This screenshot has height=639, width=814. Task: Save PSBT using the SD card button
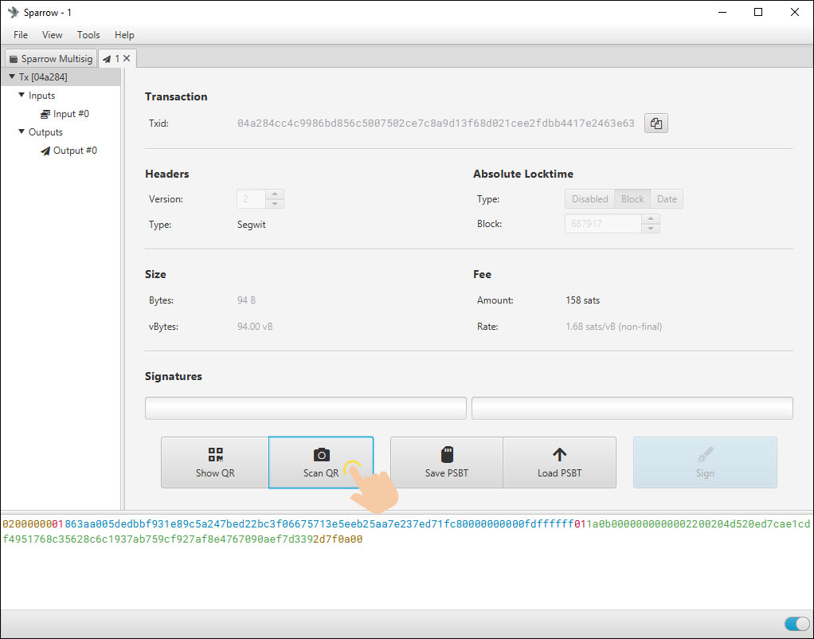point(446,462)
